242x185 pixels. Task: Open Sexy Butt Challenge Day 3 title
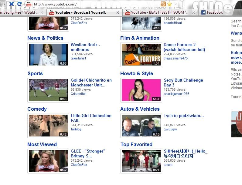183,82
